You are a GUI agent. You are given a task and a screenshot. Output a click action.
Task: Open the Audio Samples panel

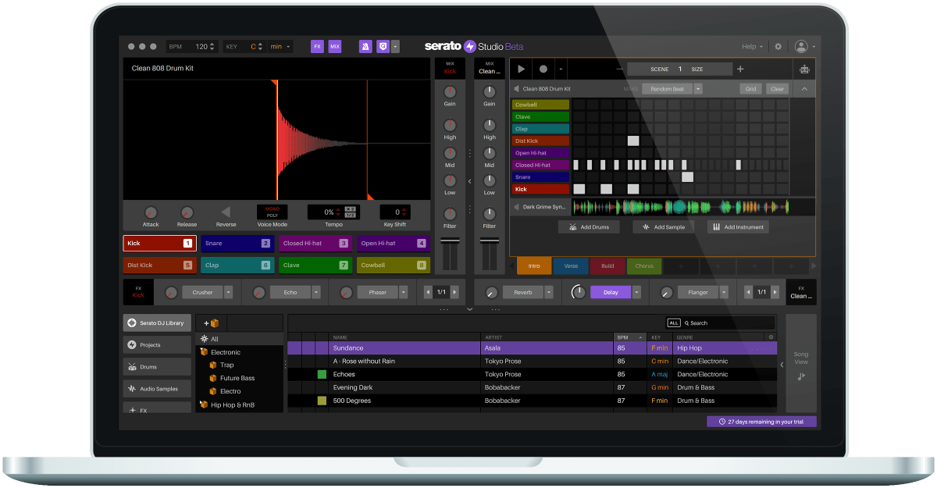coord(157,388)
